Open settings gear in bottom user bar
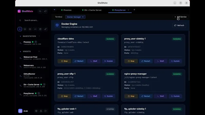This screenshot has height=115, width=205. [x=36, y=111]
